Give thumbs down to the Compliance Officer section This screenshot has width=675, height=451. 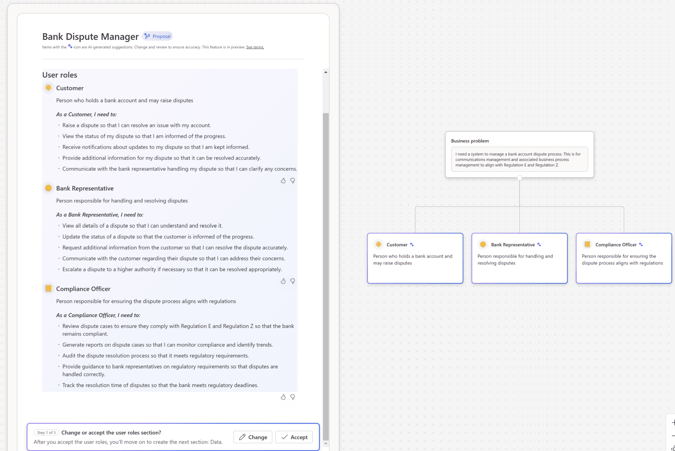(x=292, y=397)
